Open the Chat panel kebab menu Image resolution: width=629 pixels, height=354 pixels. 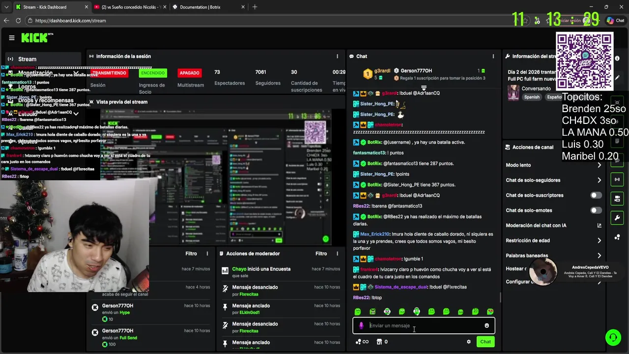(493, 57)
